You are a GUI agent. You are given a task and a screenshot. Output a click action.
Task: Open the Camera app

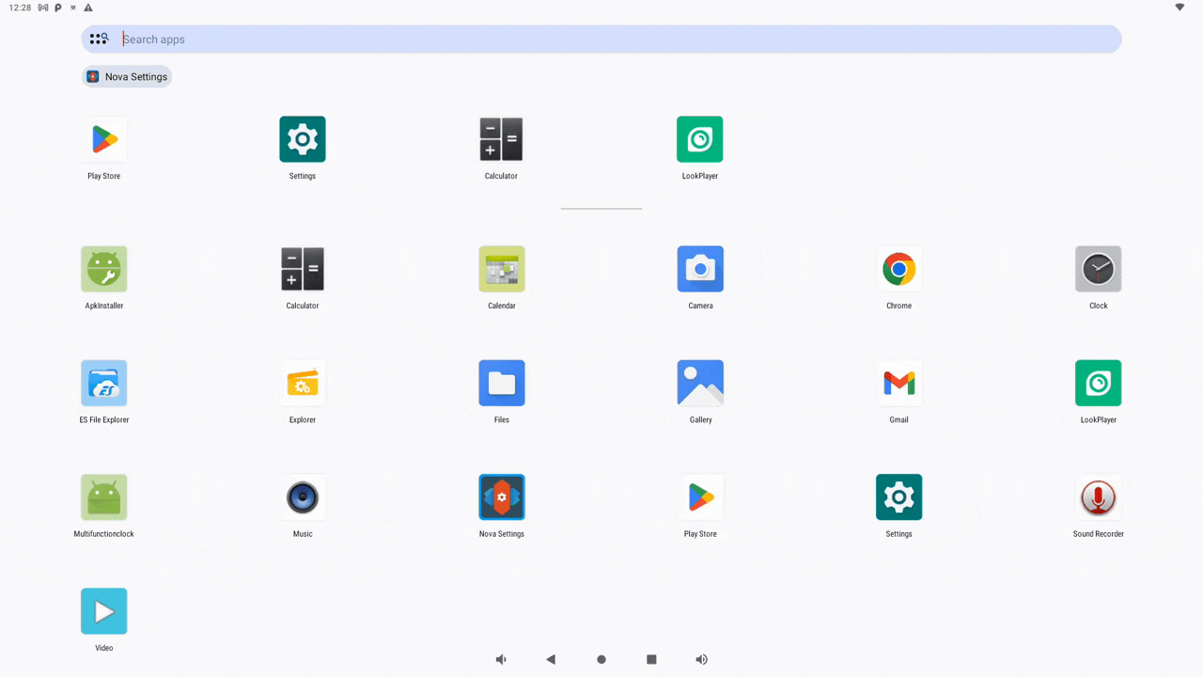[700, 268]
